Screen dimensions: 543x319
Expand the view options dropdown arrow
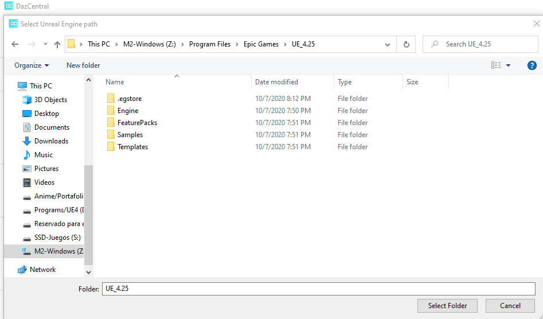[x=508, y=65]
